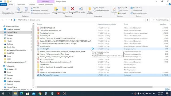Open the File (Αρχείο) tab
Image resolution: width=171 pixels, height=96 pixels.
pyautogui.click(x=3, y=4)
